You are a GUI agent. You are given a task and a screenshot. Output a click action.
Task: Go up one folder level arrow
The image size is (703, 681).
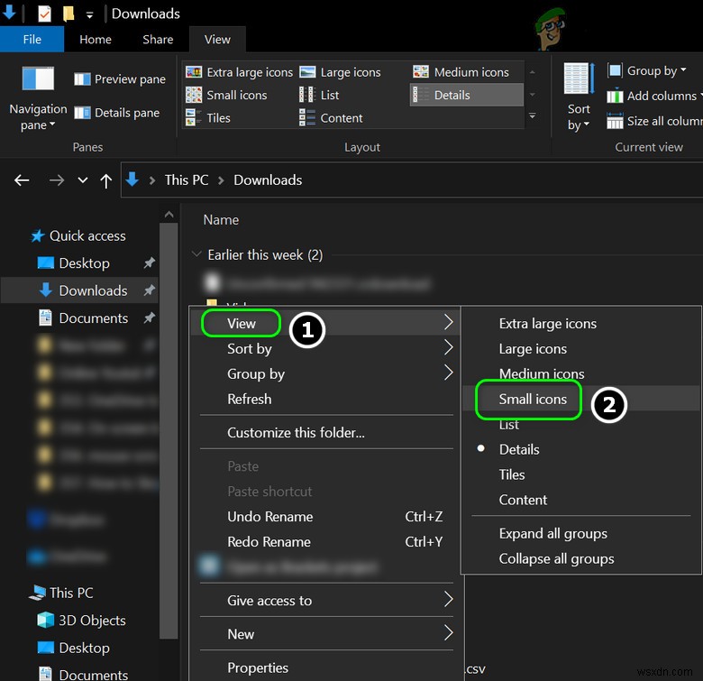tap(105, 180)
